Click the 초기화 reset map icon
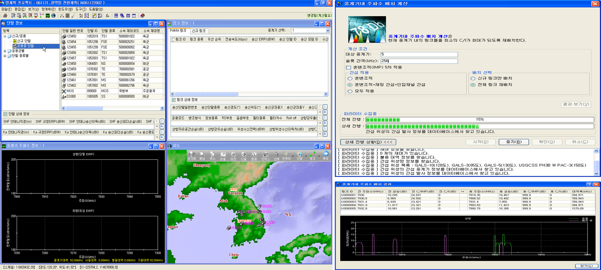The image size is (601, 270). point(192,155)
